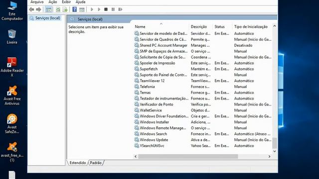Image resolution: width=319 pixels, height=179 pixels.
Task: Select the Avast SafeZone desktop shortcut
Action: (x=12, y=124)
